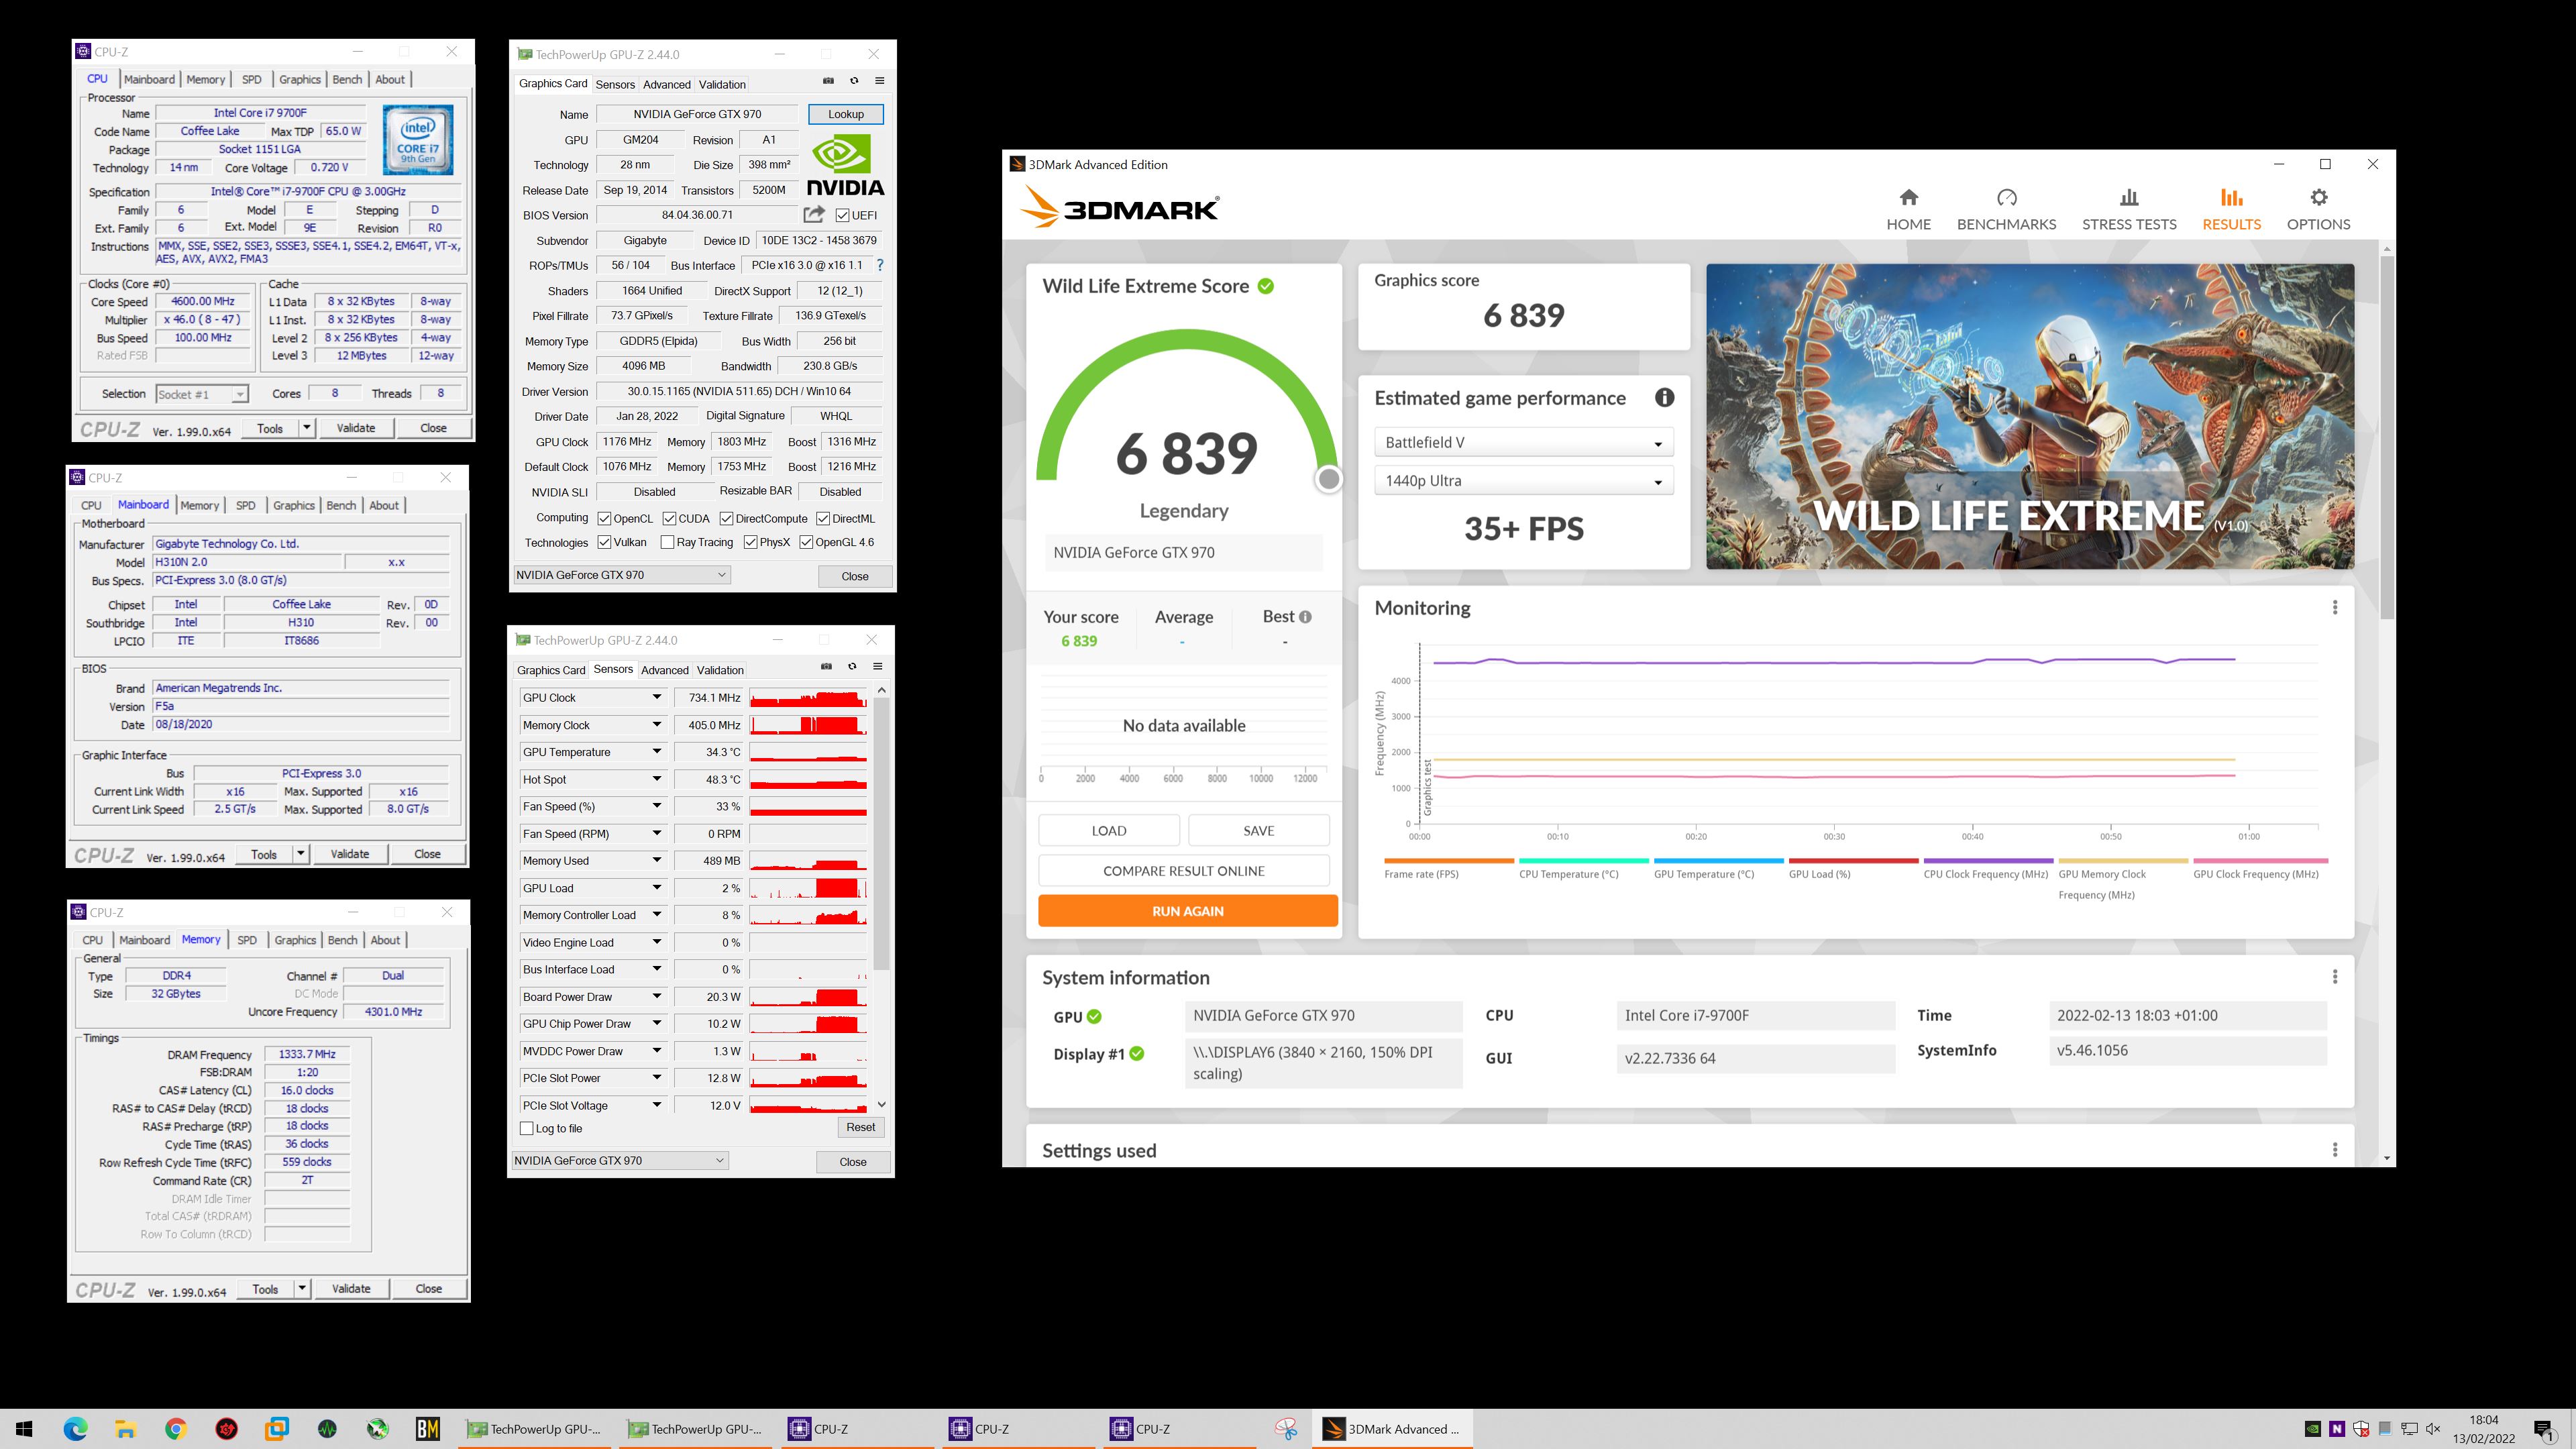The image size is (2576, 1449).
Task: Toggle the Vulkan checkbox
Action: click(x=604, y=542)
